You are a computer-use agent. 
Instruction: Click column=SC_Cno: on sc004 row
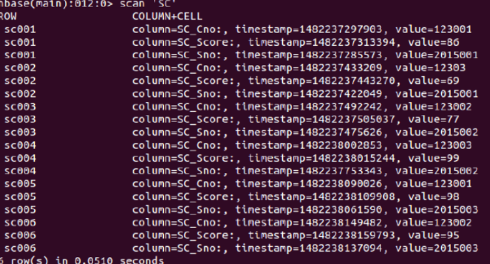coord(177,145)
